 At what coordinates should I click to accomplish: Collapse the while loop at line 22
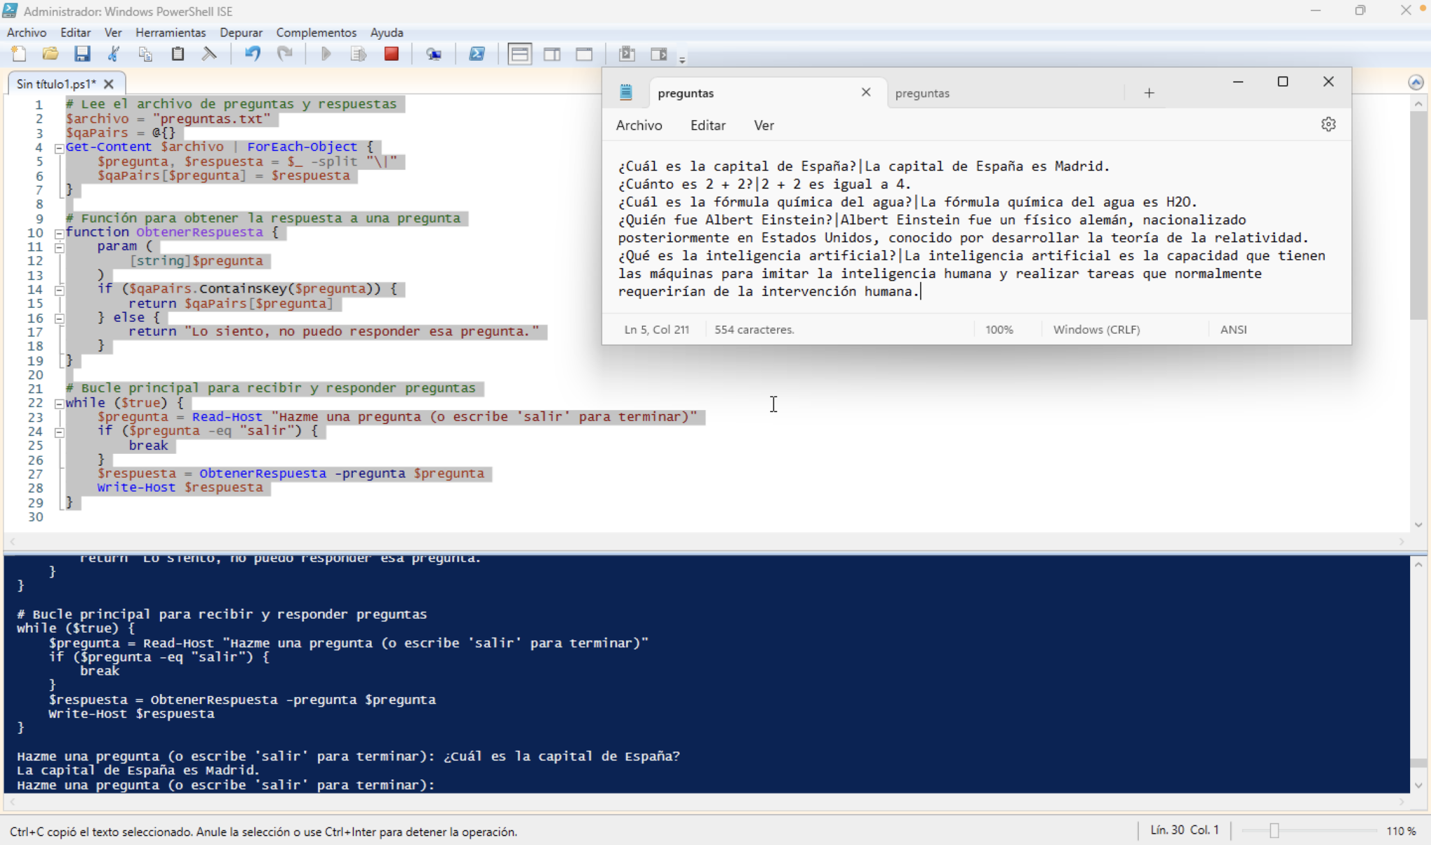pyautogui.click(x=59, y=404)
